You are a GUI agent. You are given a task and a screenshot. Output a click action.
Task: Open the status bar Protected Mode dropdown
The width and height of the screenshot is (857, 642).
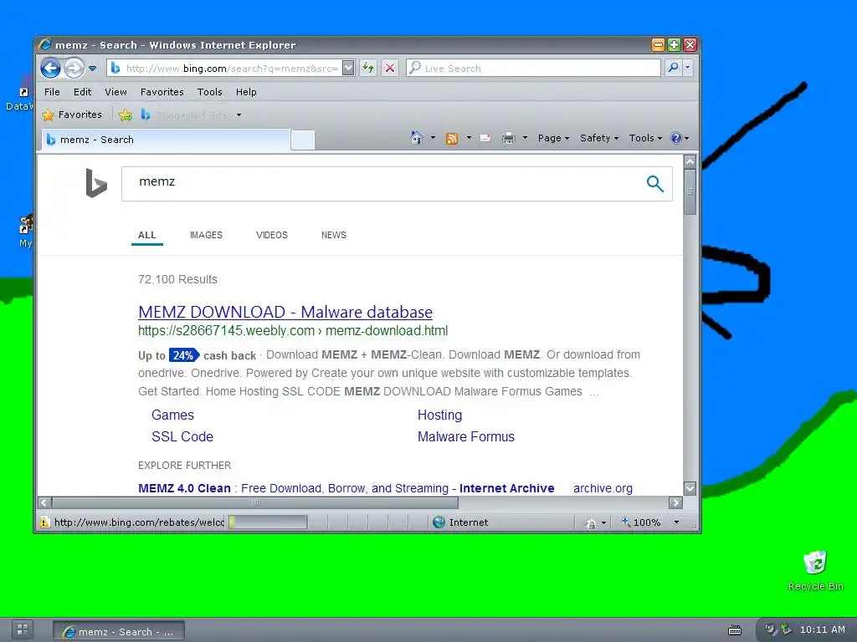tap(603, 523)
